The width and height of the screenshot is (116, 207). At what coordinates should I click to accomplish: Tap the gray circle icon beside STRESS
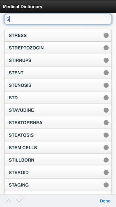106,35
